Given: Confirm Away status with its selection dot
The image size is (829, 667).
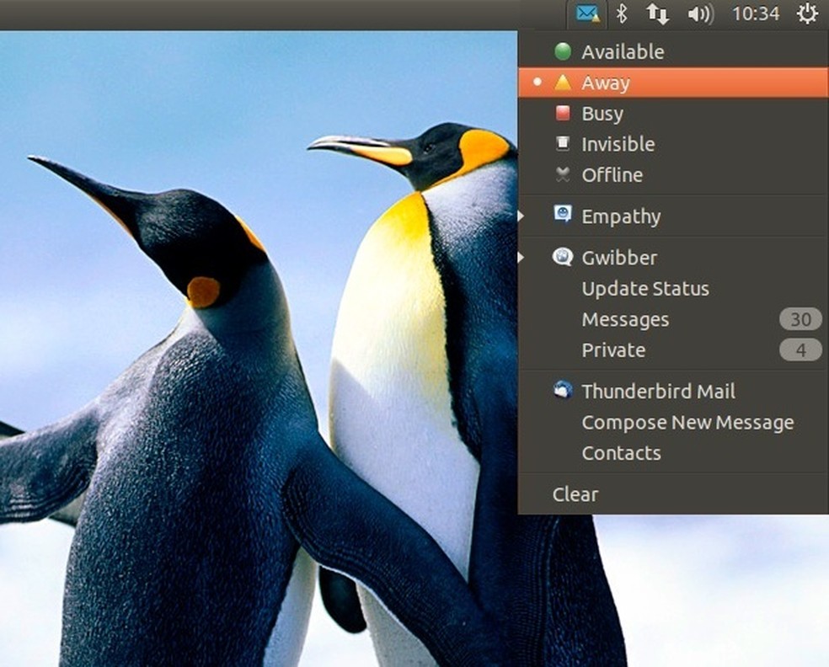Looking at the screenshot, I should (537, 82).
